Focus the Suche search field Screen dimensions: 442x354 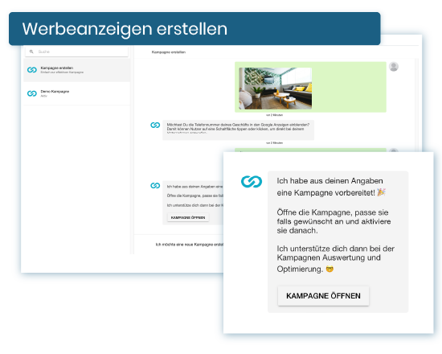[76, 51]
